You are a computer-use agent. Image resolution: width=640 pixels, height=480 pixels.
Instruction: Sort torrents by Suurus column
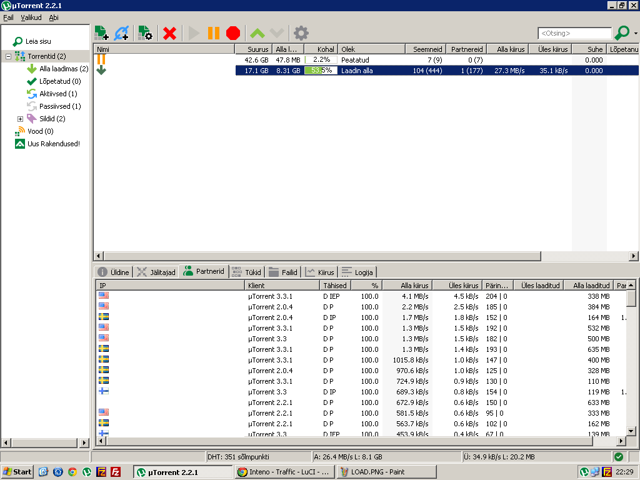(x=253, y=49)
